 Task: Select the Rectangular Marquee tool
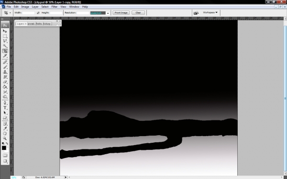(5, 36)
